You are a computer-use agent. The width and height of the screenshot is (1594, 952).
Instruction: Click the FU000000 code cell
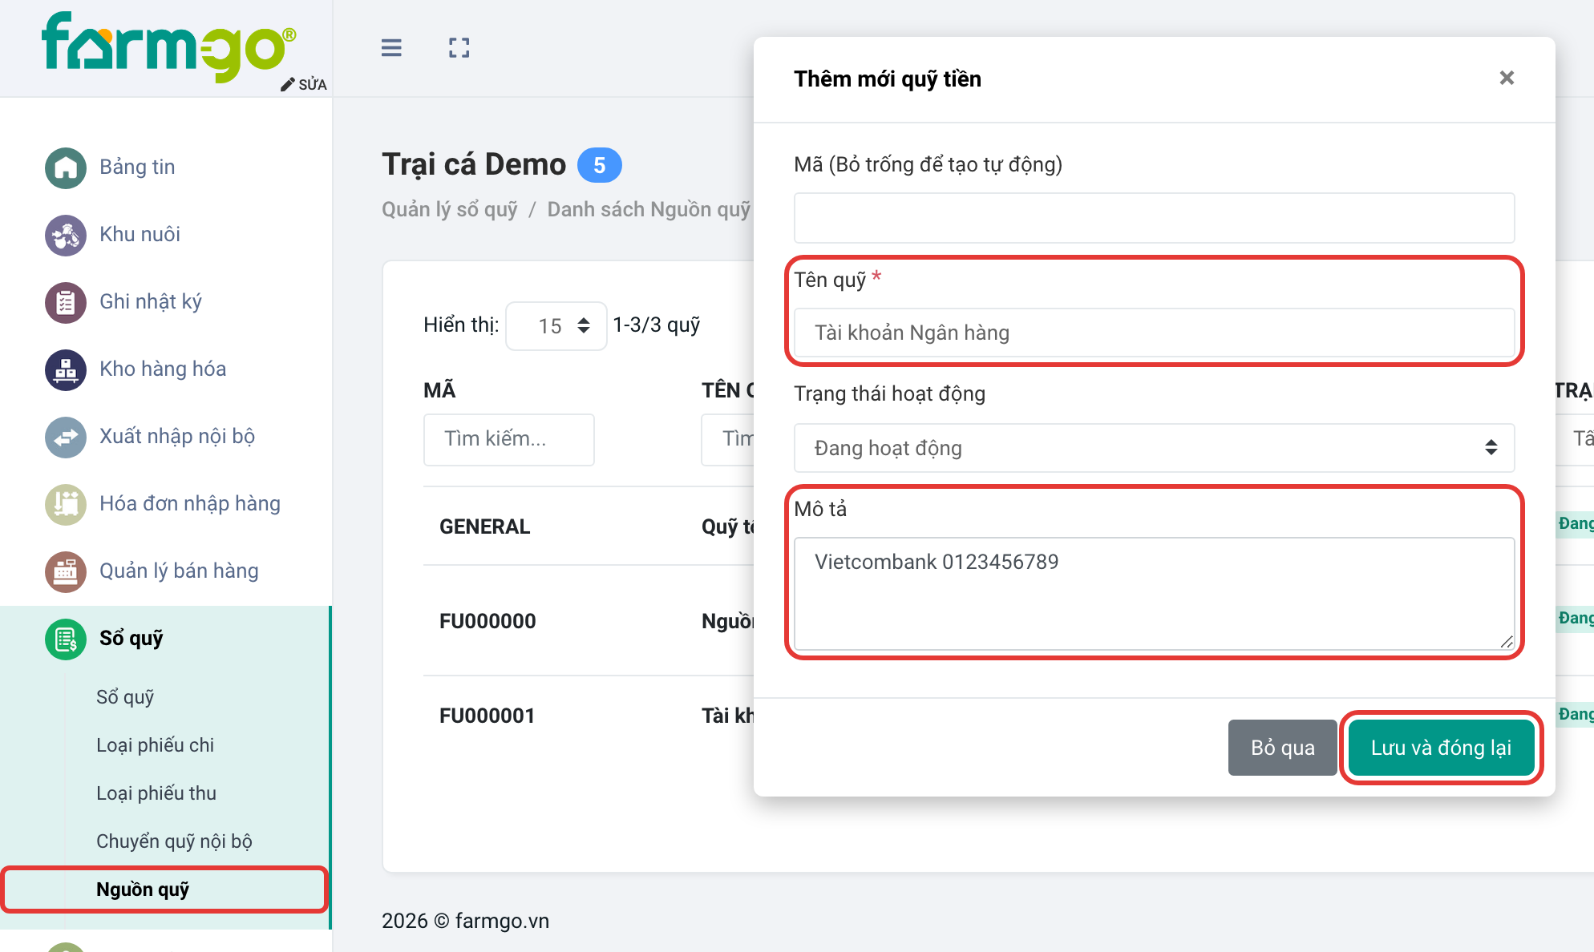pyautogui.click(x=488, y=621)
